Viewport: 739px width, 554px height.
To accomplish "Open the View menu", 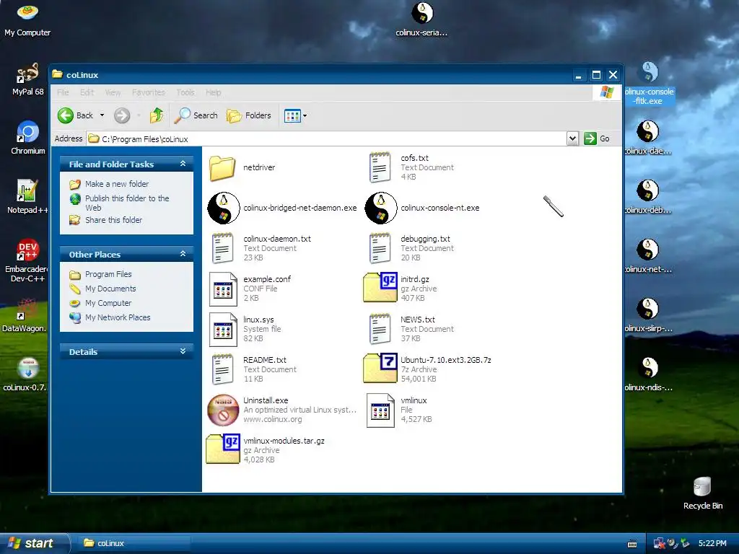I will tap(113, 92).
